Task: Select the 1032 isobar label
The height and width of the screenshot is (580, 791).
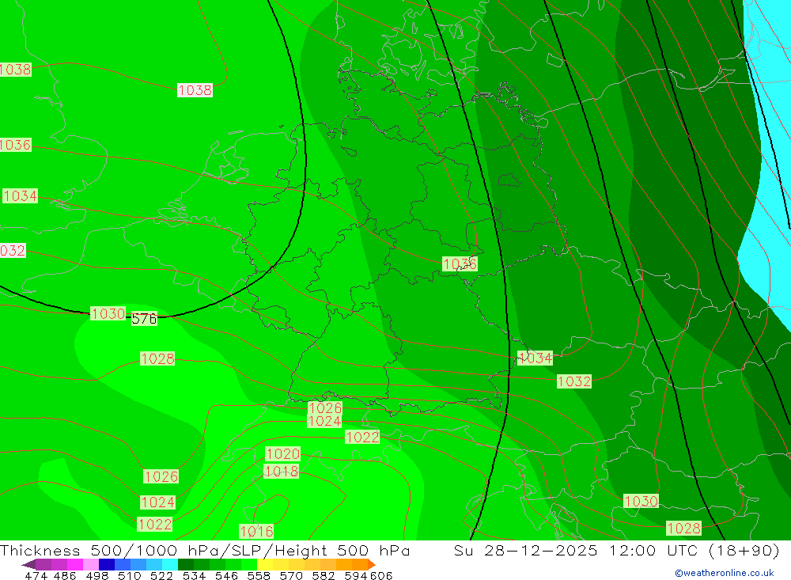Action: click(x=574, y=381)
